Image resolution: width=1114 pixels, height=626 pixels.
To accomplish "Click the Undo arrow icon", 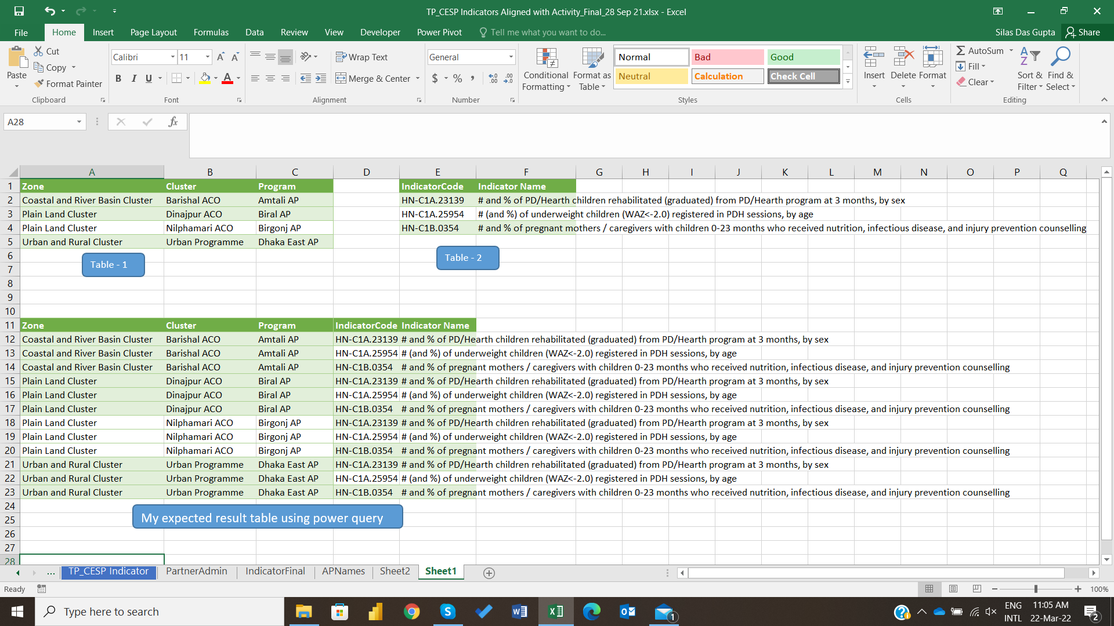I will [x=50, y=11].
